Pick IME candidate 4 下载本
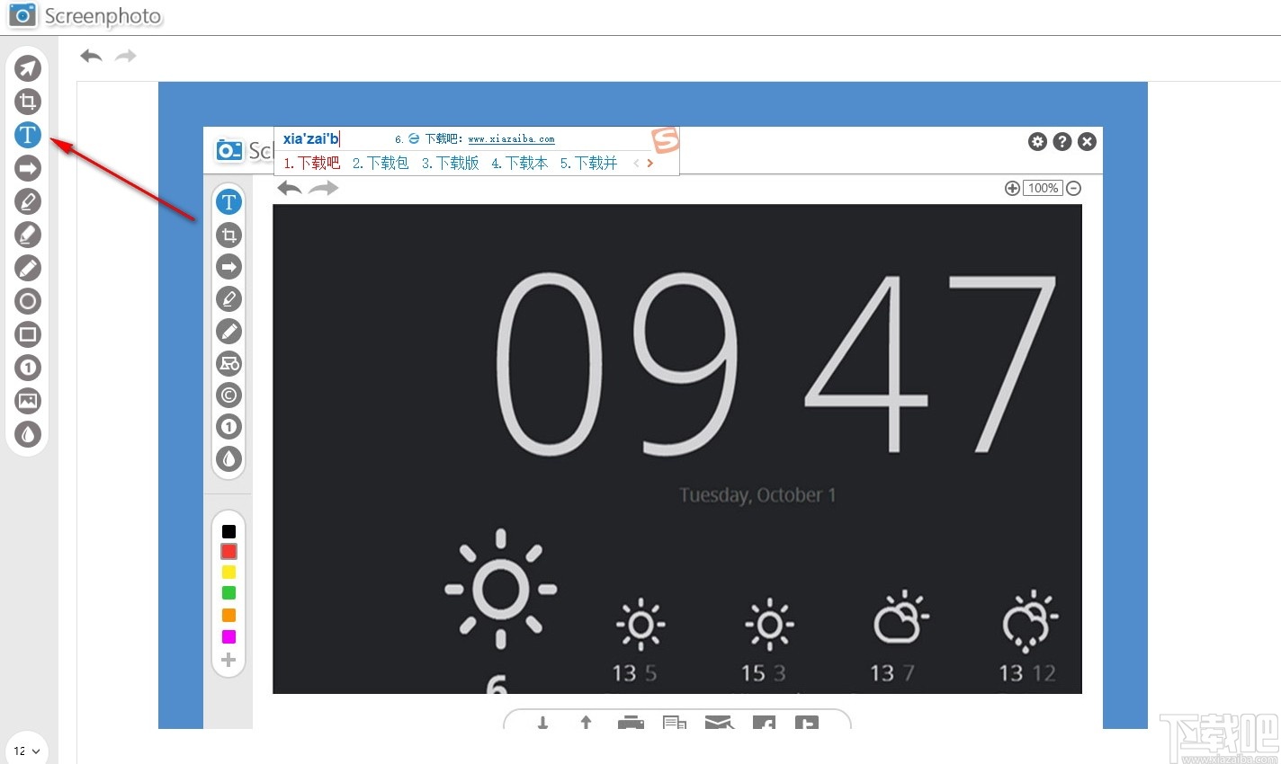Viewport: 1281px width, 764px height. [519, 163]
